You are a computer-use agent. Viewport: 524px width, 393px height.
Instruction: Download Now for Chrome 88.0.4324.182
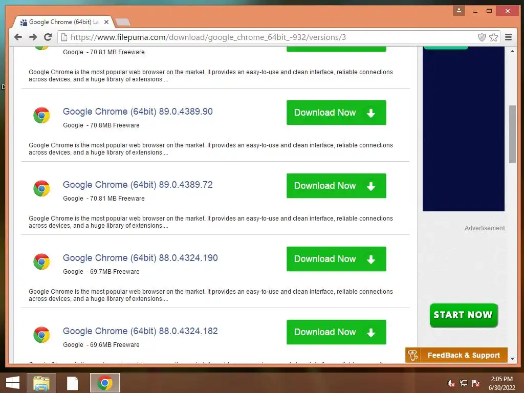tap(336, 332)
